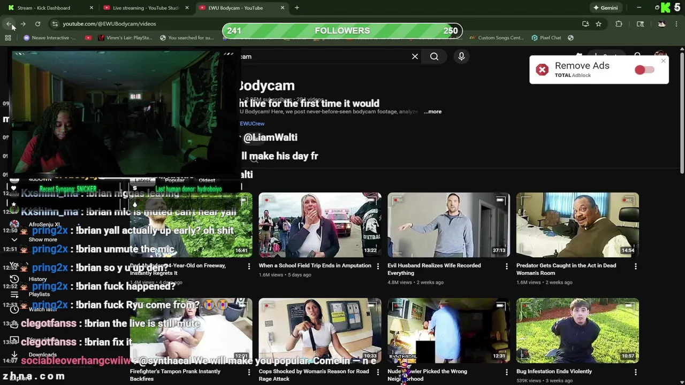Sort channel videos by Oldest
The width and height of the screenshot is (685, 385).
[207, 180]
